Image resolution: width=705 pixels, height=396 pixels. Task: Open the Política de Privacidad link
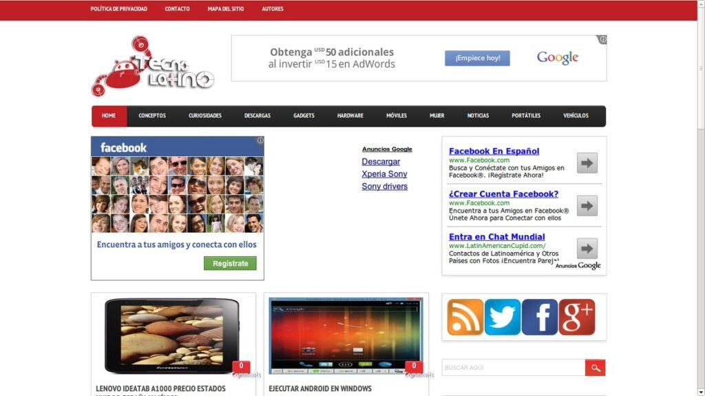pos(119,9)
